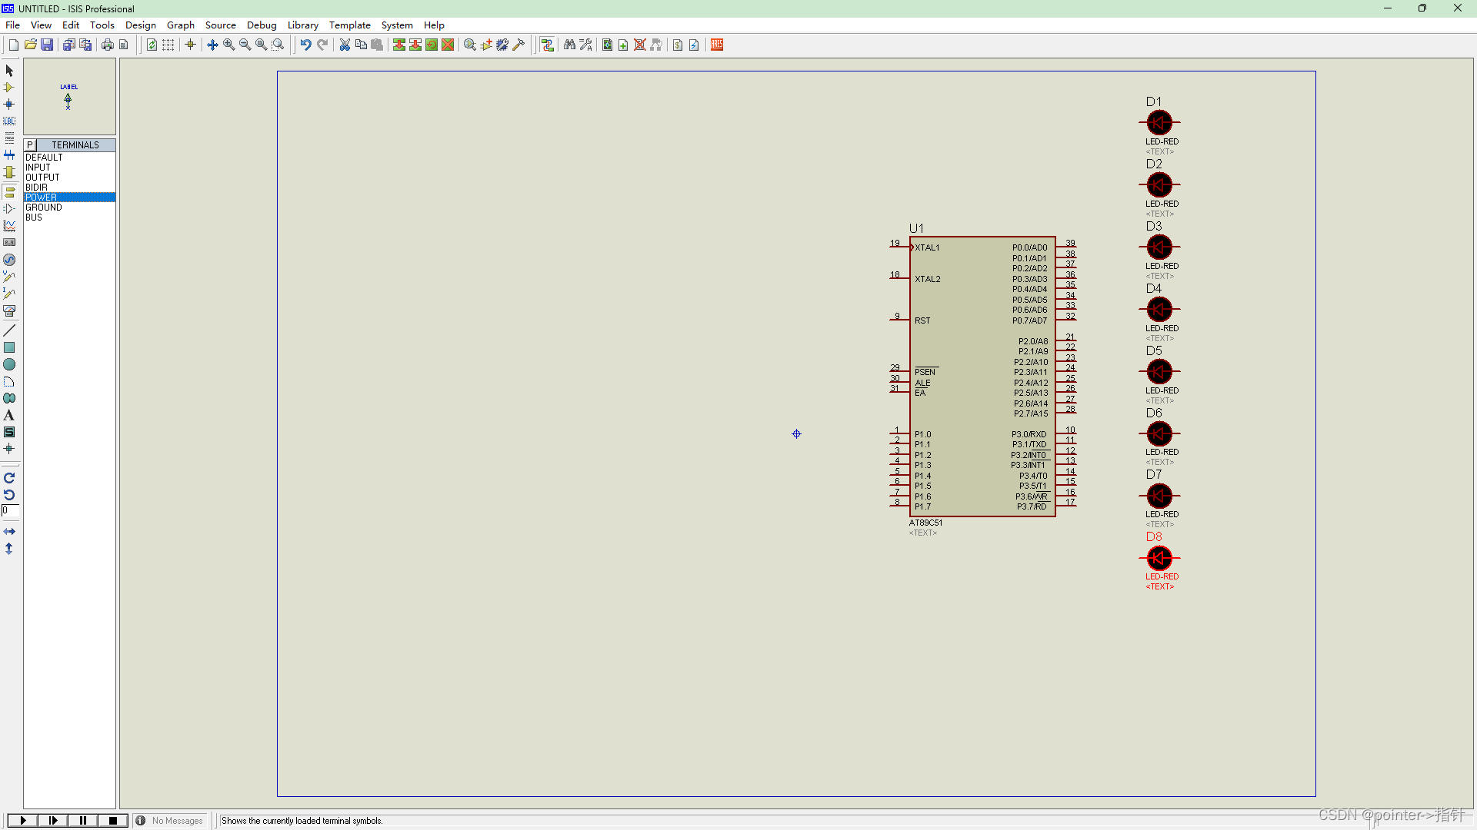
Task: Select the Current Probe tool
Action: coord(9,294)
